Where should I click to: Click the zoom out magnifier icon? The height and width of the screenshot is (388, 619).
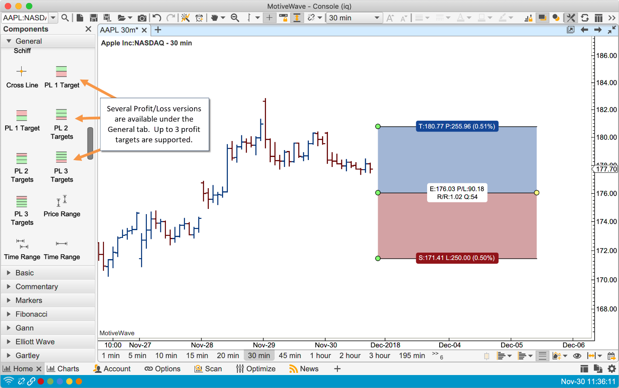tap(235, 18)
